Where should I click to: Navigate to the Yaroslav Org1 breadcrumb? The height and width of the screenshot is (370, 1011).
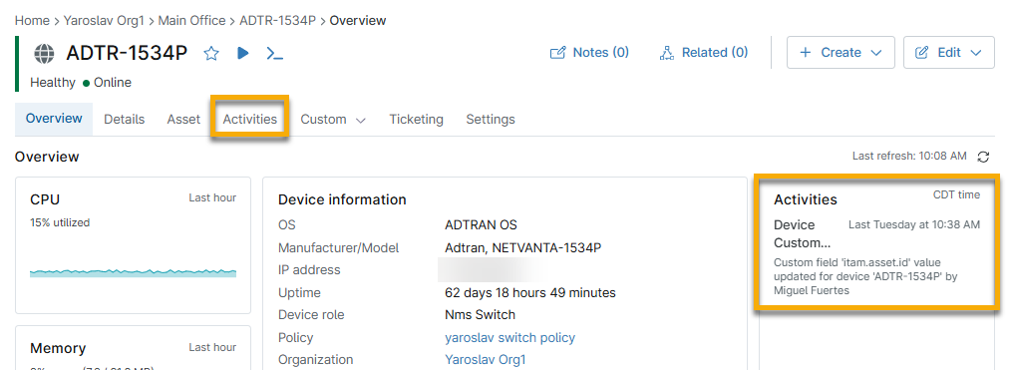(x=105, y=21)
